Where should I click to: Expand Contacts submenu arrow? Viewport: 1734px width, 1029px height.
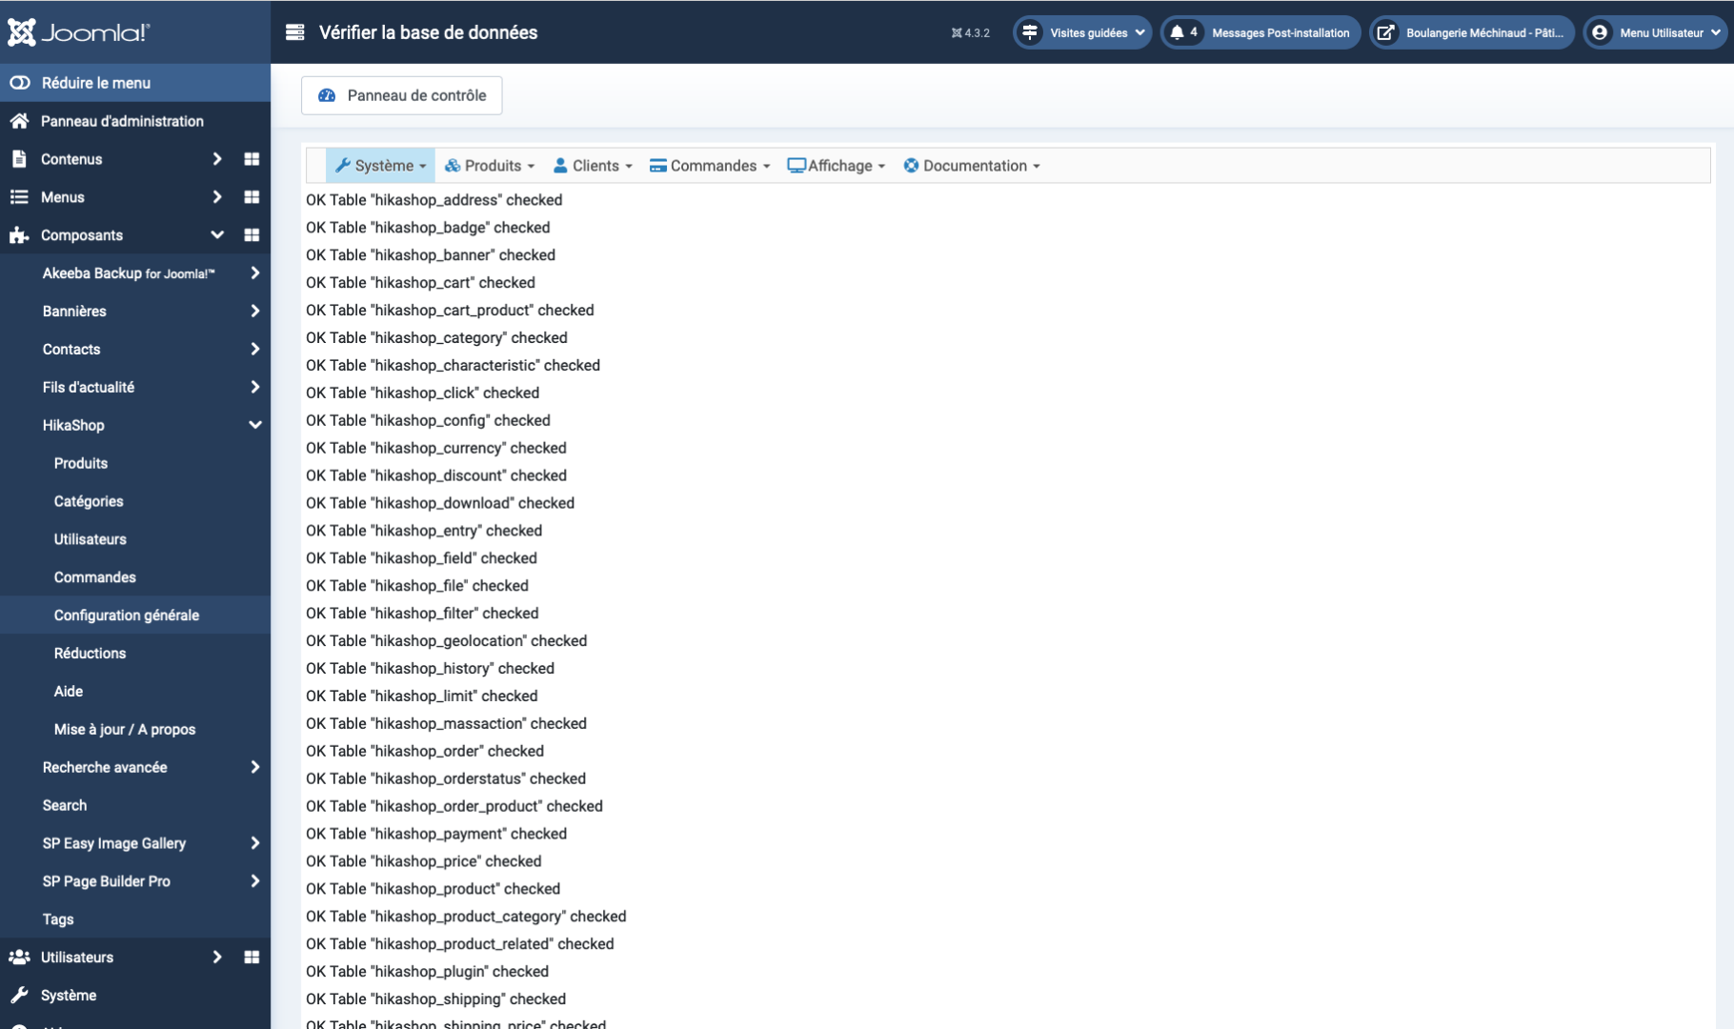coord(254,350)
